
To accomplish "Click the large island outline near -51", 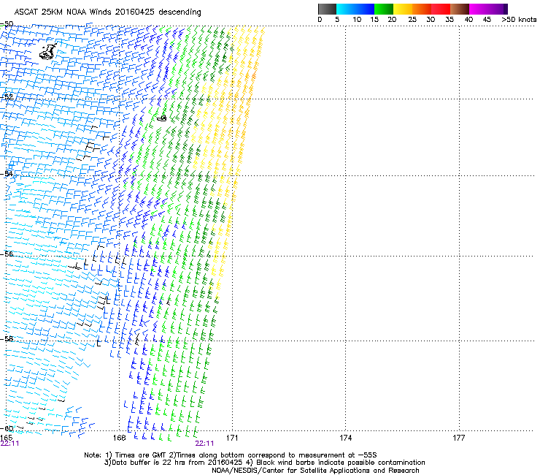I will (x=47, y=52).
